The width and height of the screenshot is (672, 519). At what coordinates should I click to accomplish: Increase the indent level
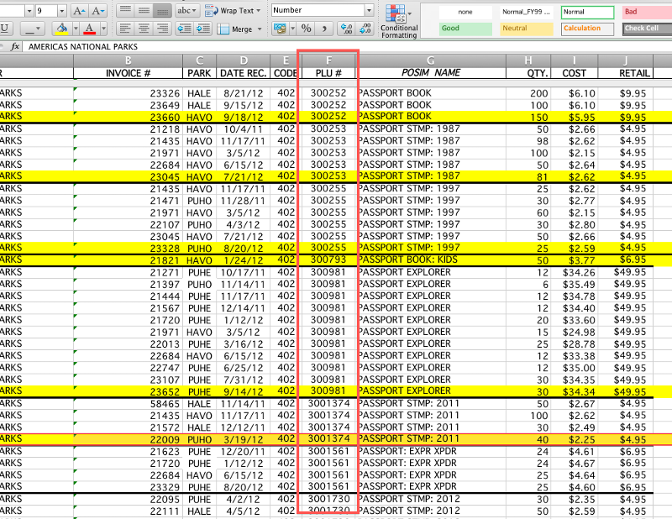click(203, 29)
